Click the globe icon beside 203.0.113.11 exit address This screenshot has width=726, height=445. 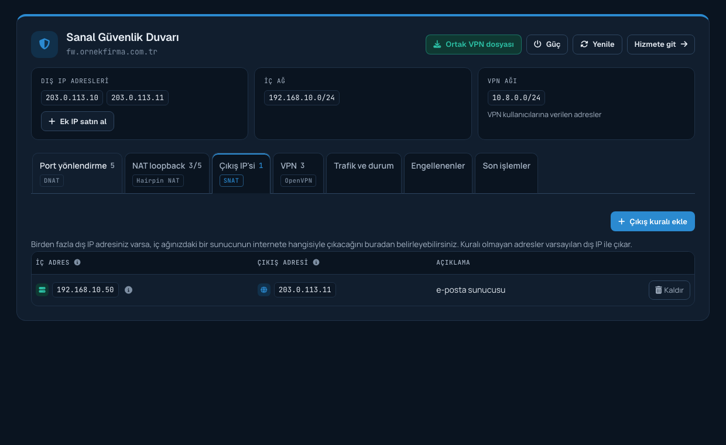(264, 290)
